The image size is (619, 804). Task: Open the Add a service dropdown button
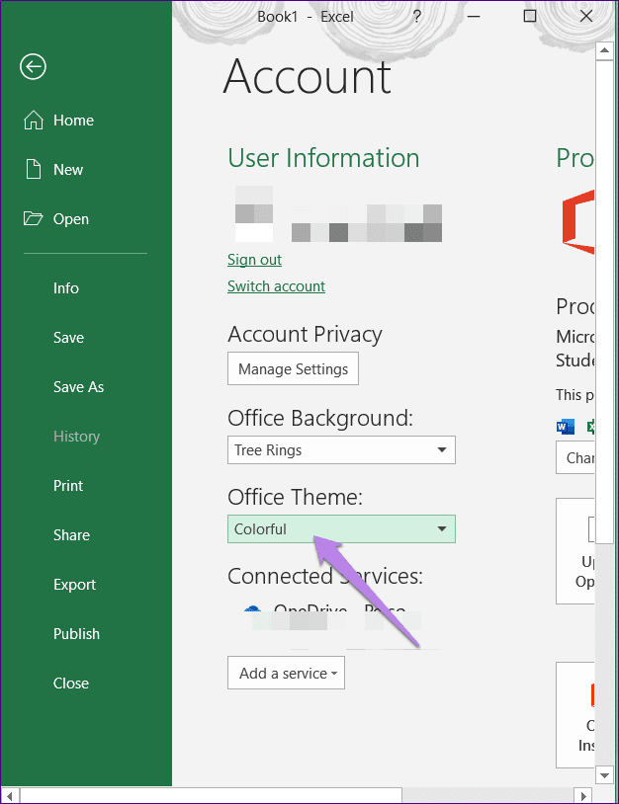[x=287, y=673]
